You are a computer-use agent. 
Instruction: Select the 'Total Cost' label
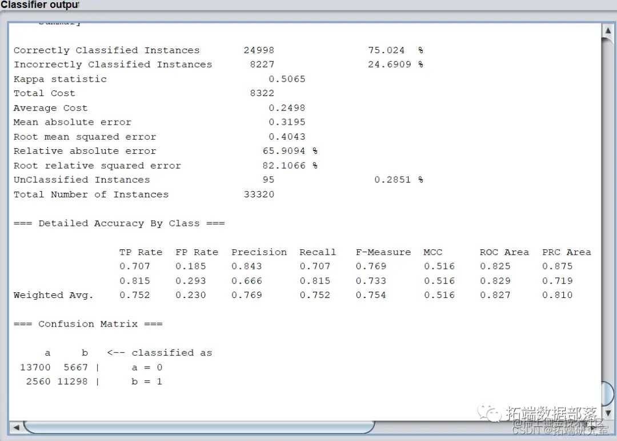[44, 93]
